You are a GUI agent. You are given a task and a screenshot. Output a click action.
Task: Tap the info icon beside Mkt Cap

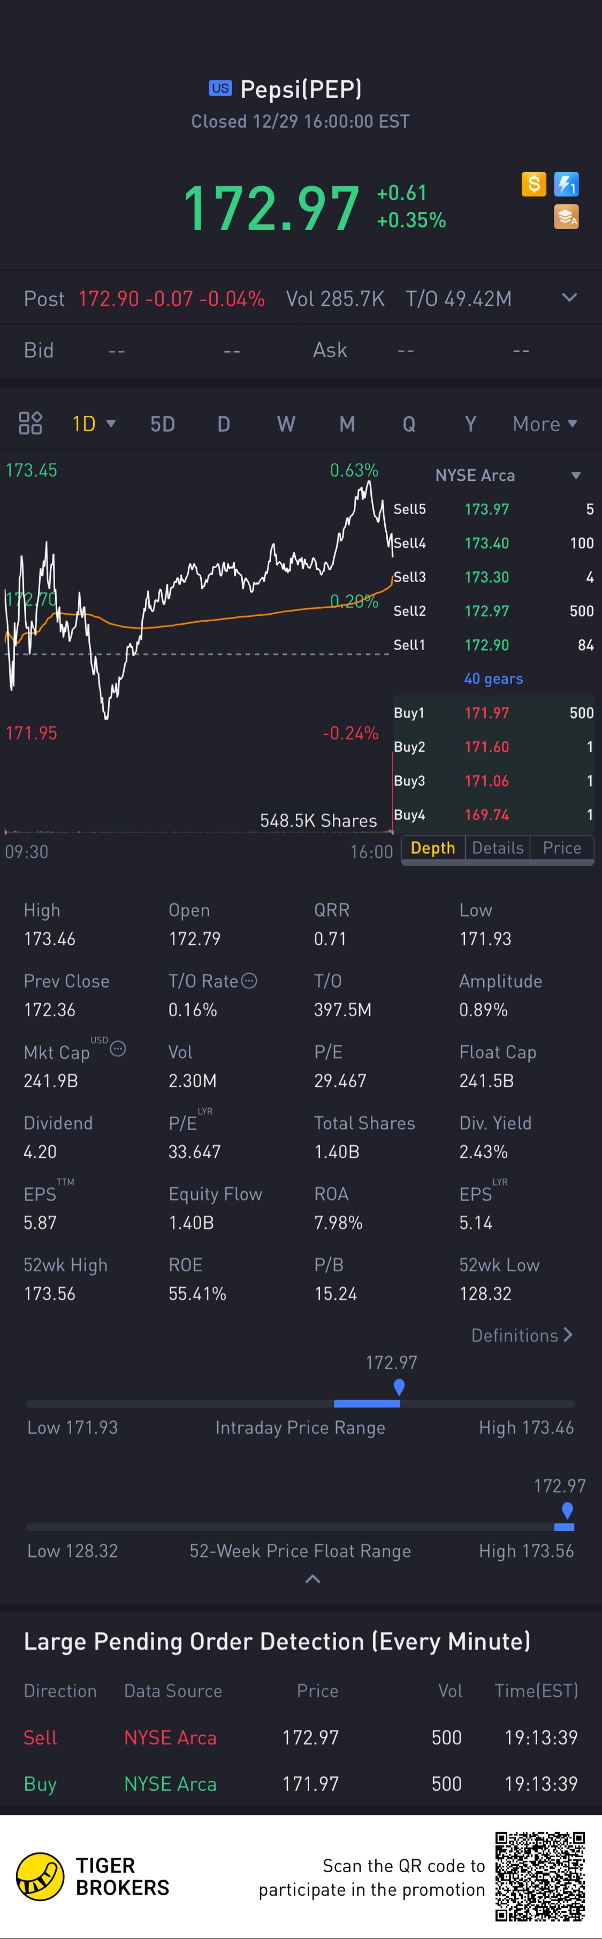click(x=118, y=1049)
